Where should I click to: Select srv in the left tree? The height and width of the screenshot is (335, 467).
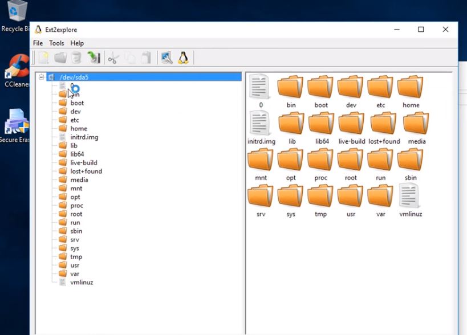click(75, 240)
